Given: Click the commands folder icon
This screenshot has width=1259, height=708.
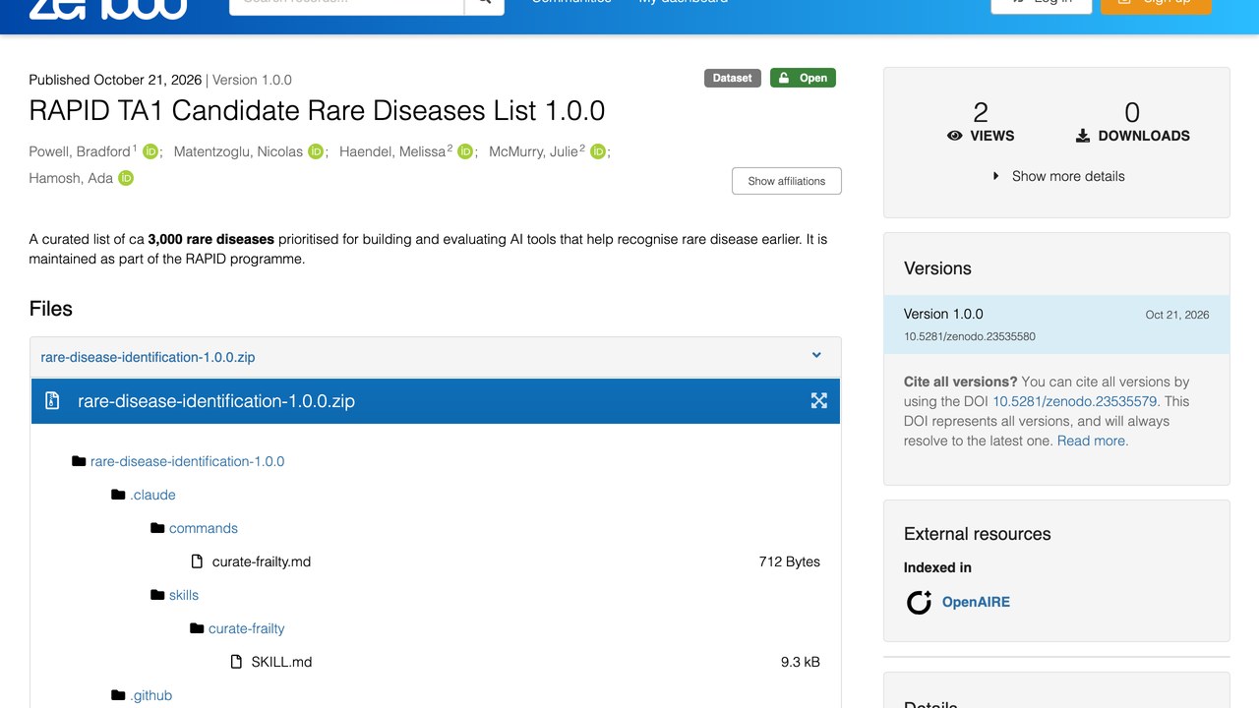Looking at the screenshot, I should pyautogui.click(x=157, y=528).
